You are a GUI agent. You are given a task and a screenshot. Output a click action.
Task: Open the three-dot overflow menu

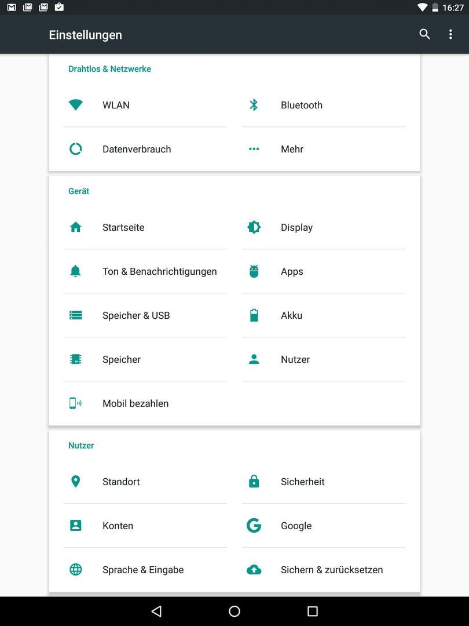[450, 34]
